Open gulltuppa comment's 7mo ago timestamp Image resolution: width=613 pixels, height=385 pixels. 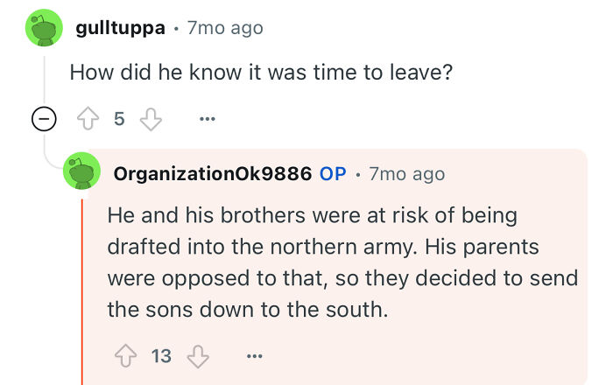tap(225, 28)
